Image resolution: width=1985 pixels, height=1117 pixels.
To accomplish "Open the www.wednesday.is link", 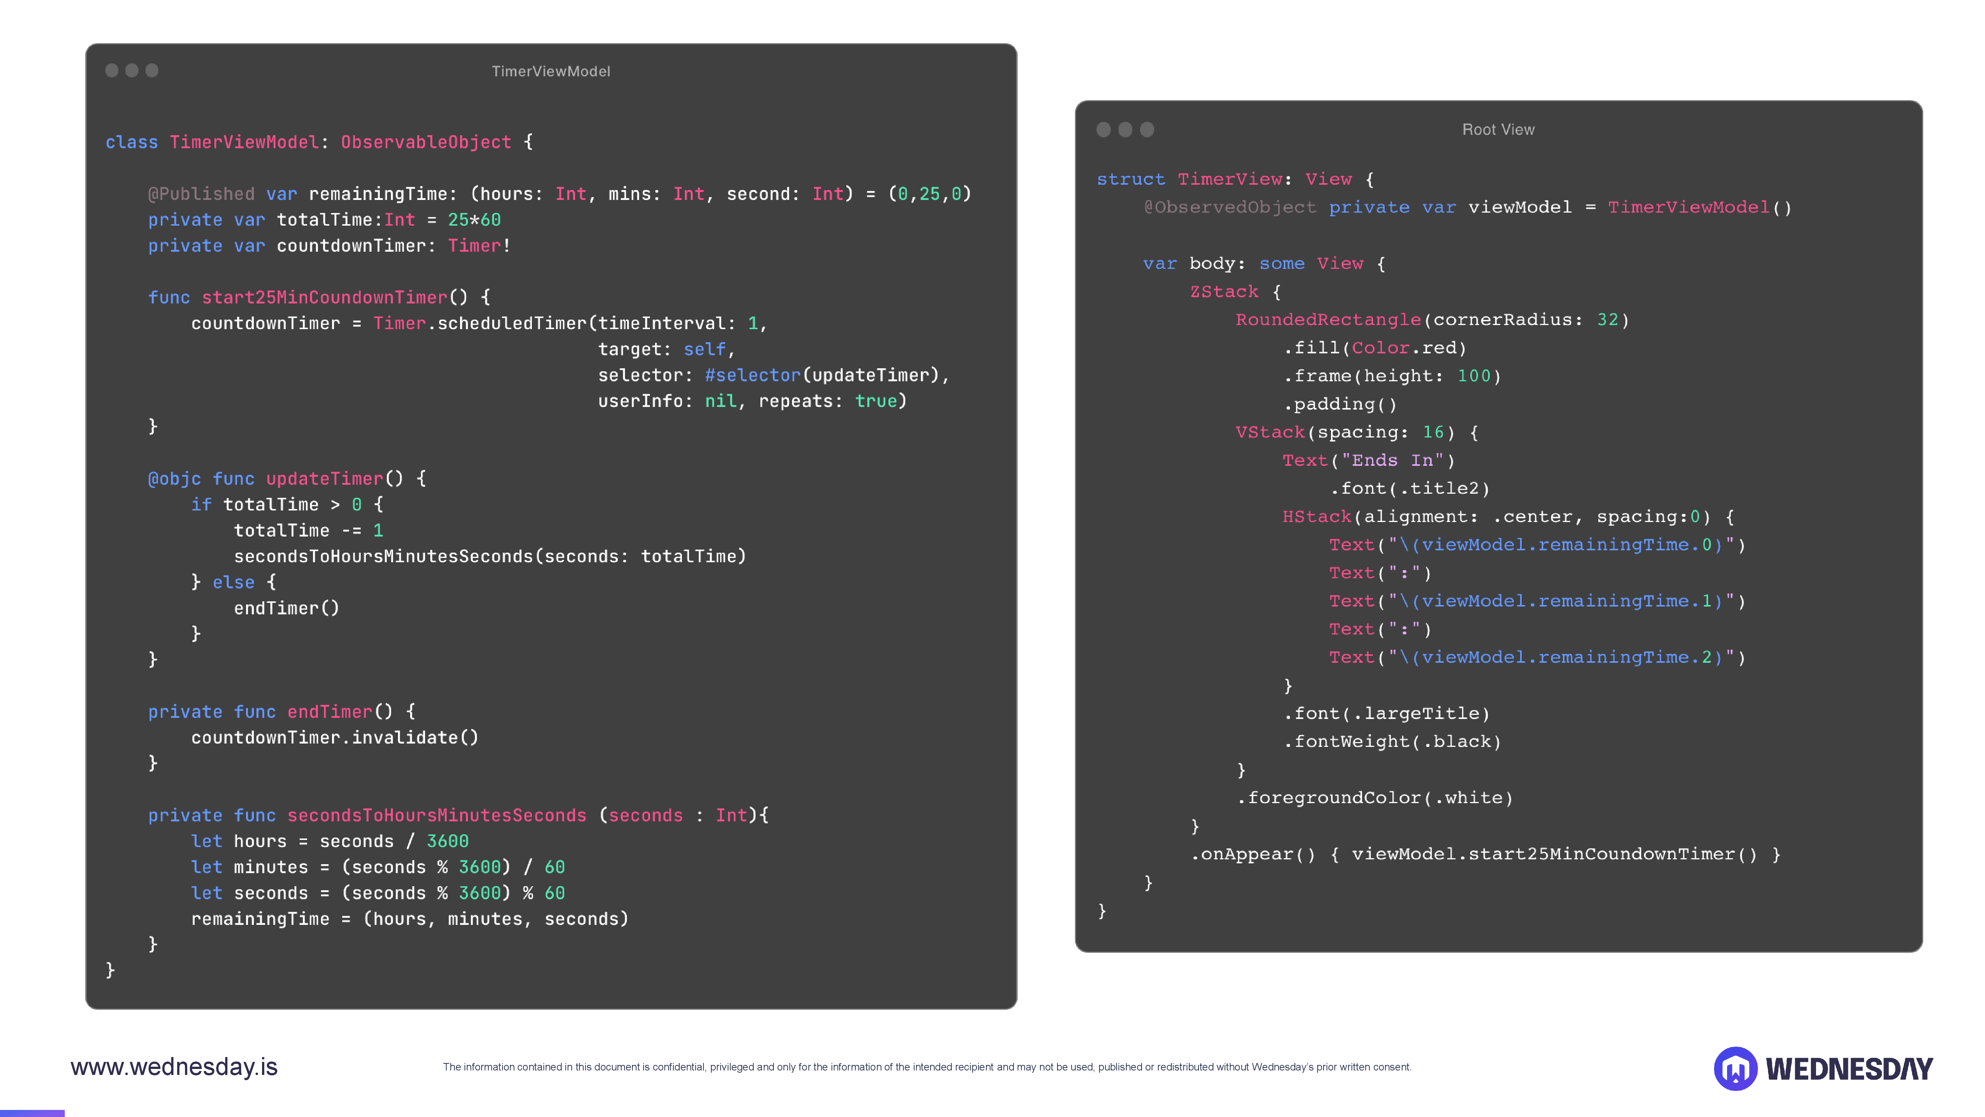I will point(174,1067).
